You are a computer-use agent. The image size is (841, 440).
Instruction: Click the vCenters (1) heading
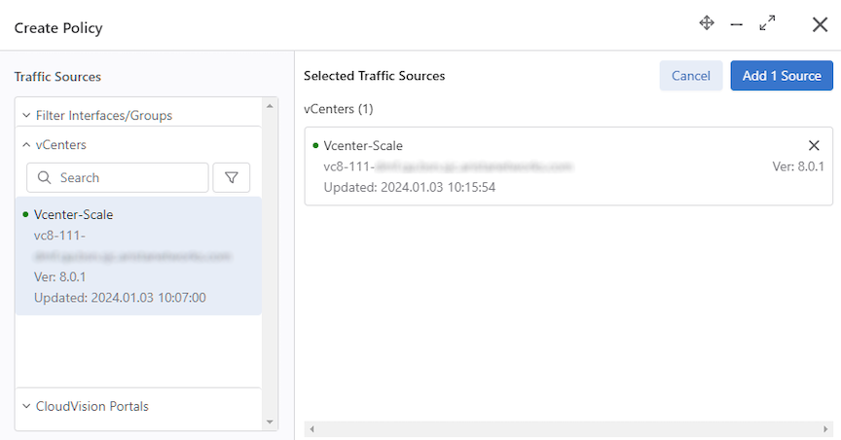point(339,109)
